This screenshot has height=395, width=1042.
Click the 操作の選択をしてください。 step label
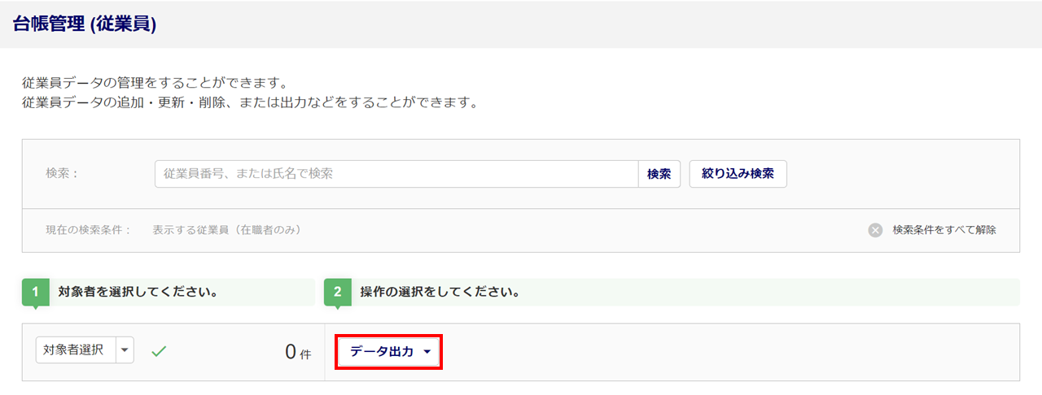click(440, 292)
